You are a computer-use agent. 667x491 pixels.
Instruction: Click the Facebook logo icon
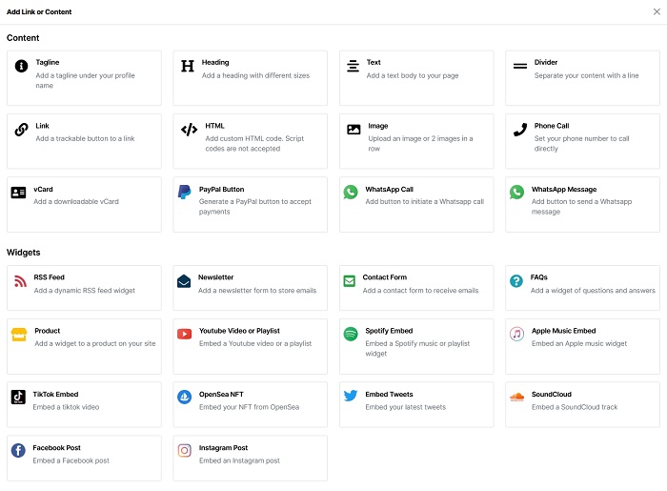[x=18, y=450]
